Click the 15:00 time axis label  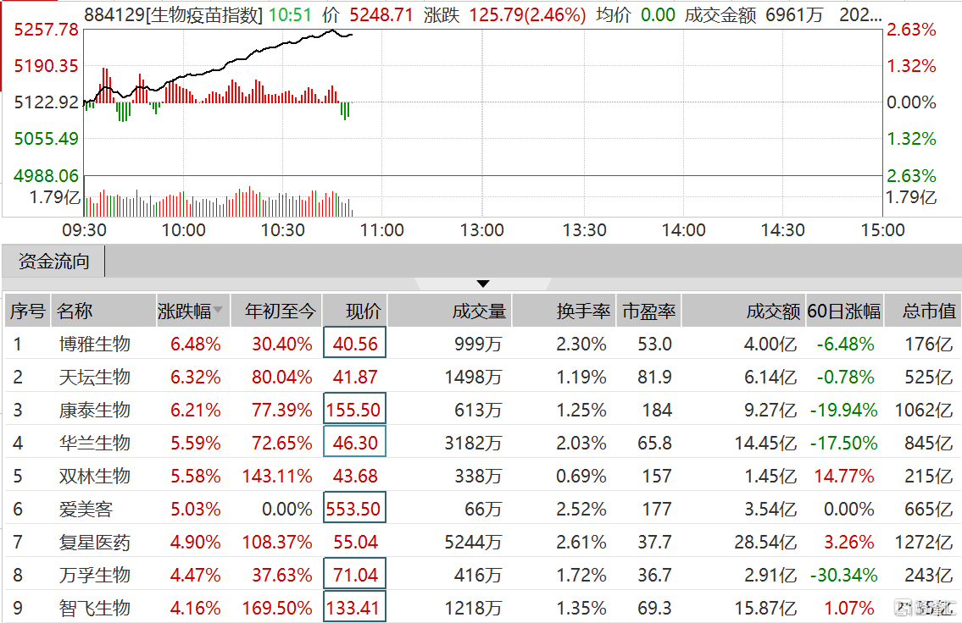pyautogui.click(x=883, y=230)
